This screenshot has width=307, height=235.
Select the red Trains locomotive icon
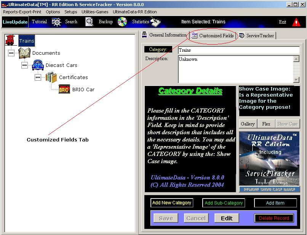pyautogui.click(x=10, y=40)
